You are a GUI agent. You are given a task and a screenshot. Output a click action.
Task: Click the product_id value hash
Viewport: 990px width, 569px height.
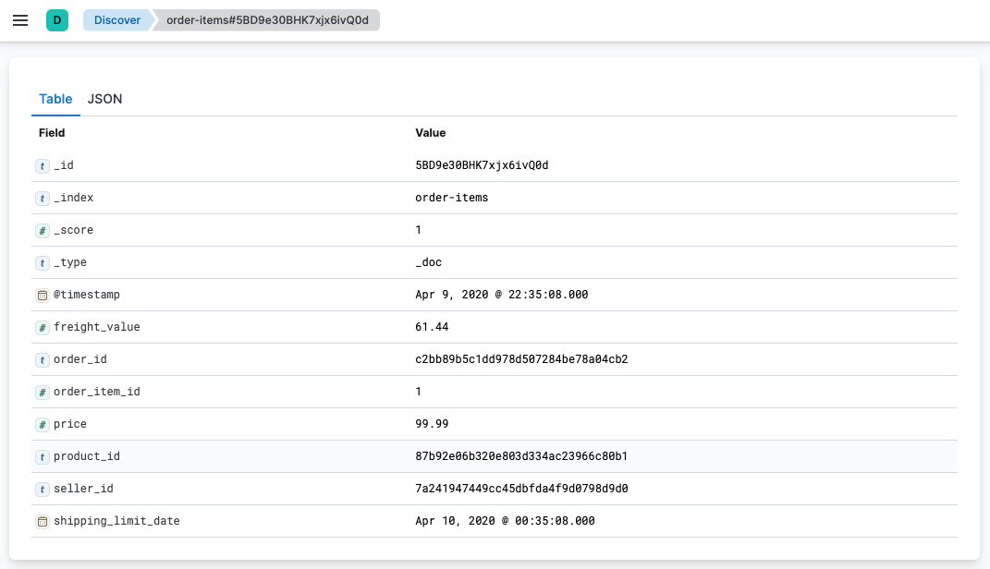(x=521, y=456)
